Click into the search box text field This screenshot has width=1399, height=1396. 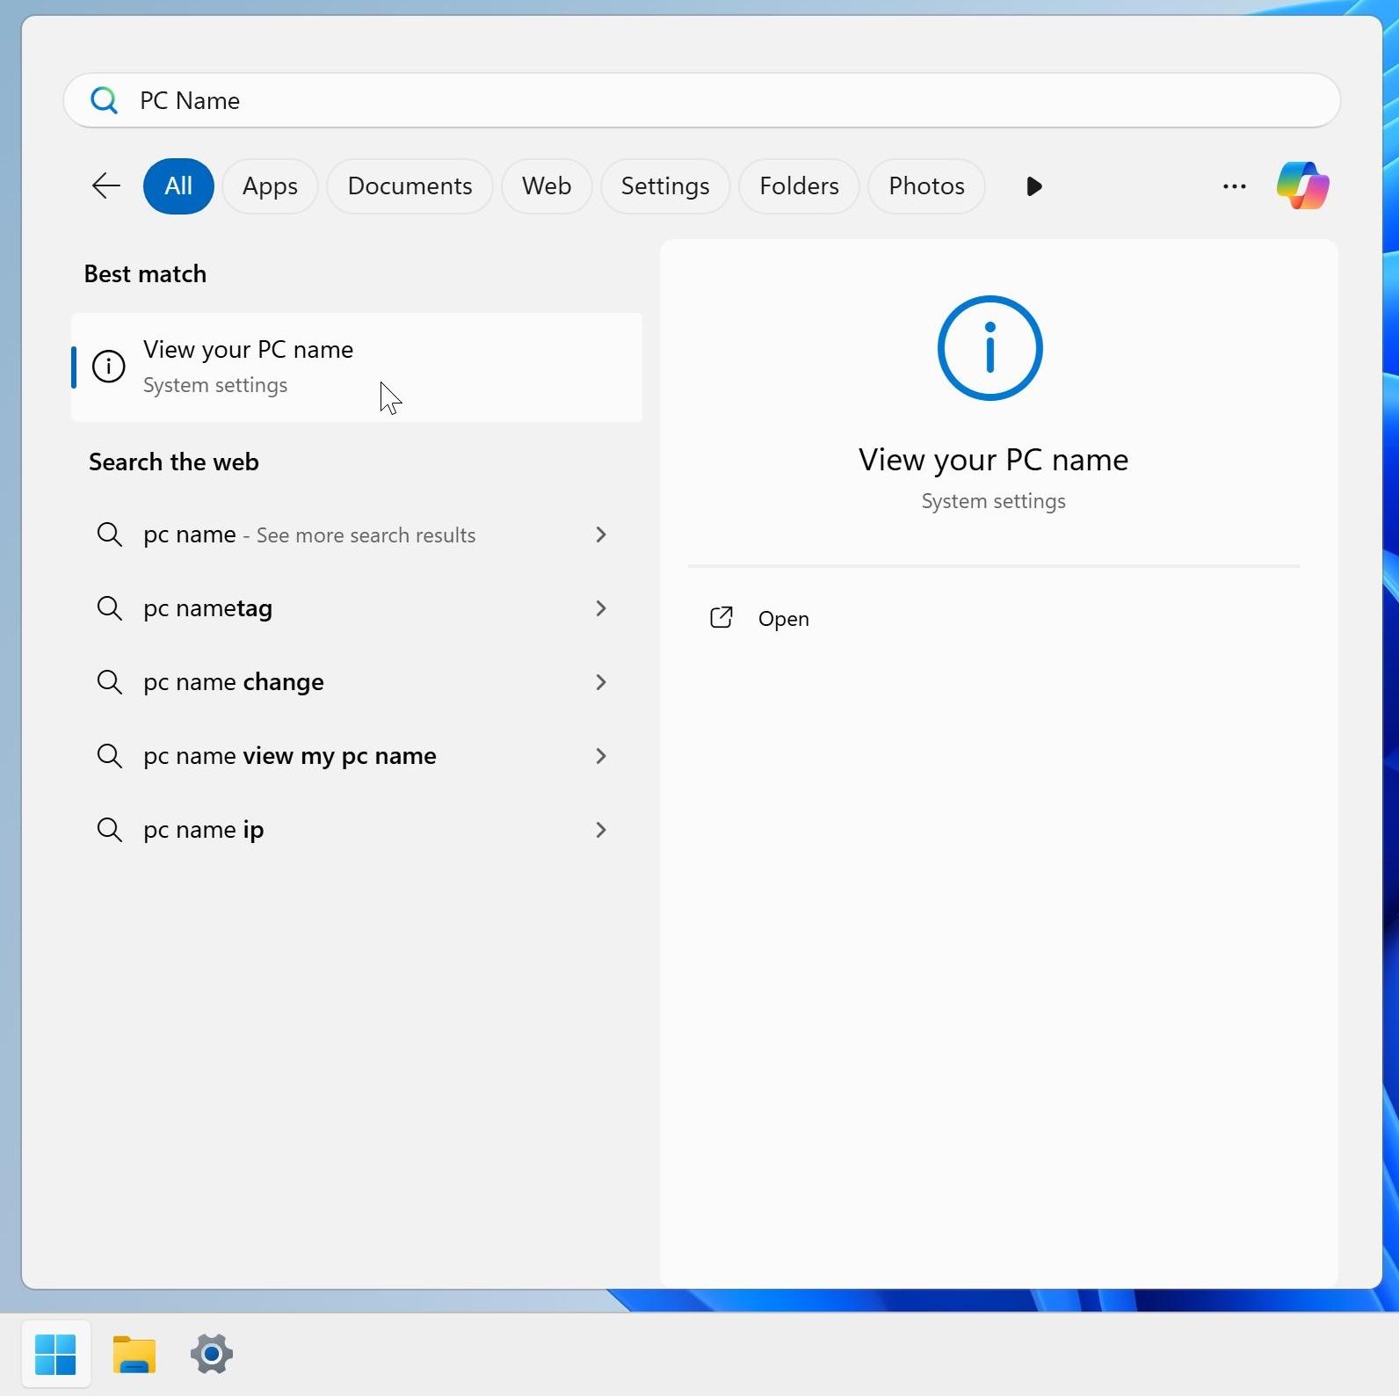coord(703,100)
